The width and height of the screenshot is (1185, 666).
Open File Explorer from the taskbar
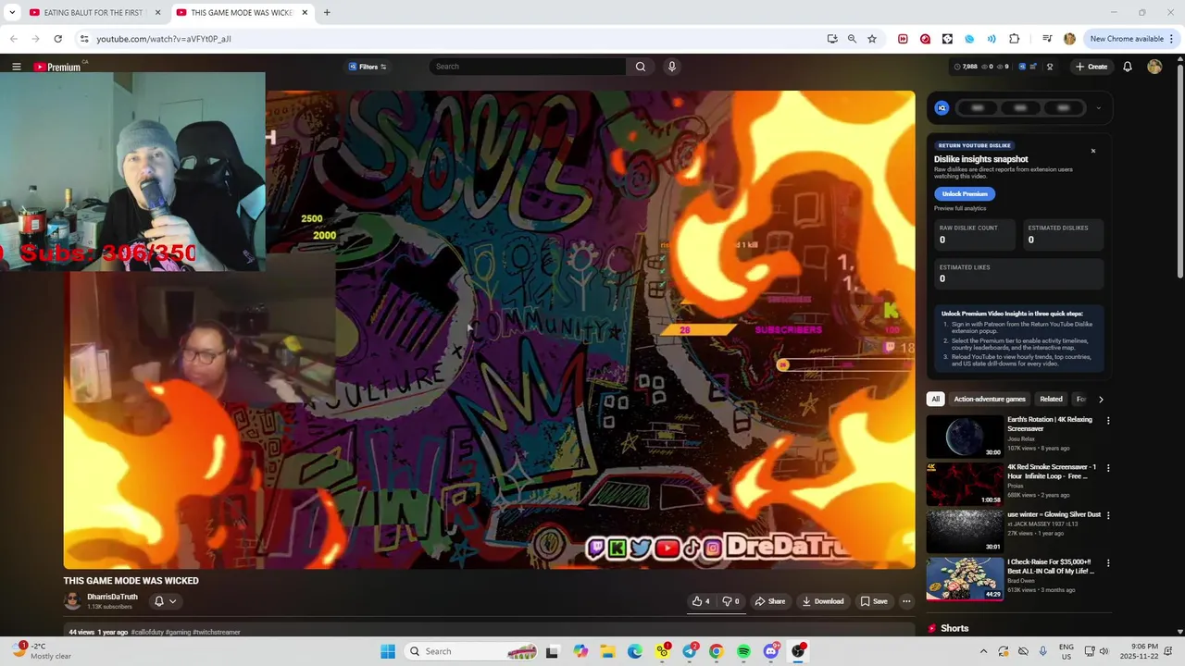pyautogui.click(x=608, y=651)
